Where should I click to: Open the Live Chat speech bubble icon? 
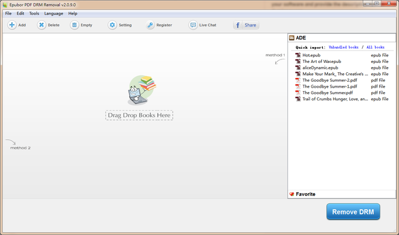coord(193,25)
